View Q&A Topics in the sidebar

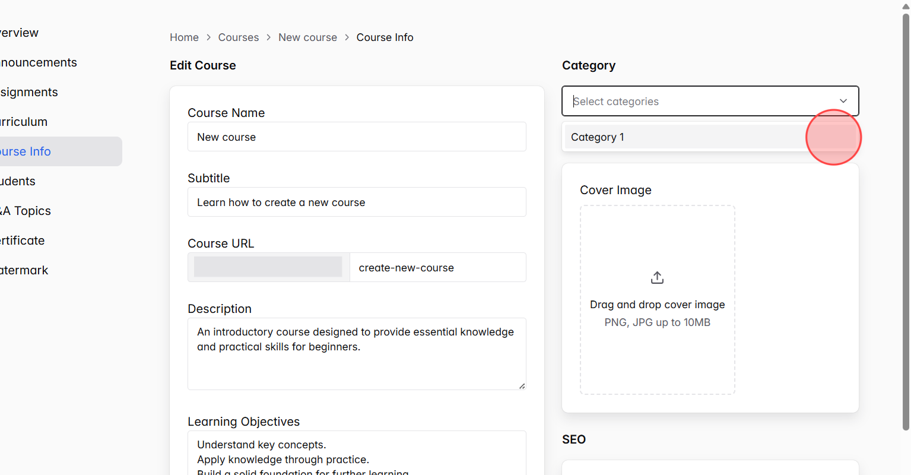point(26,211)
